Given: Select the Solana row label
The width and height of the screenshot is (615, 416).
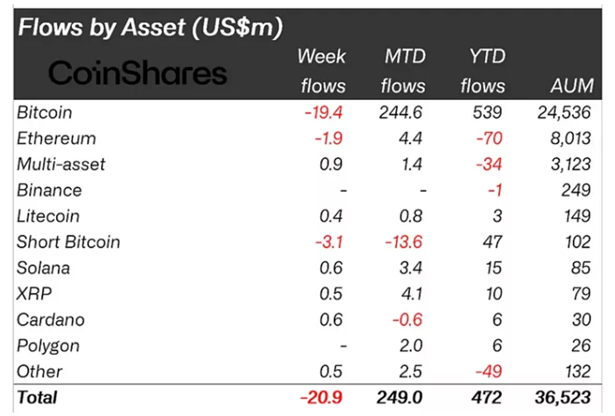Looking at the screenshot, I should 44,268.
